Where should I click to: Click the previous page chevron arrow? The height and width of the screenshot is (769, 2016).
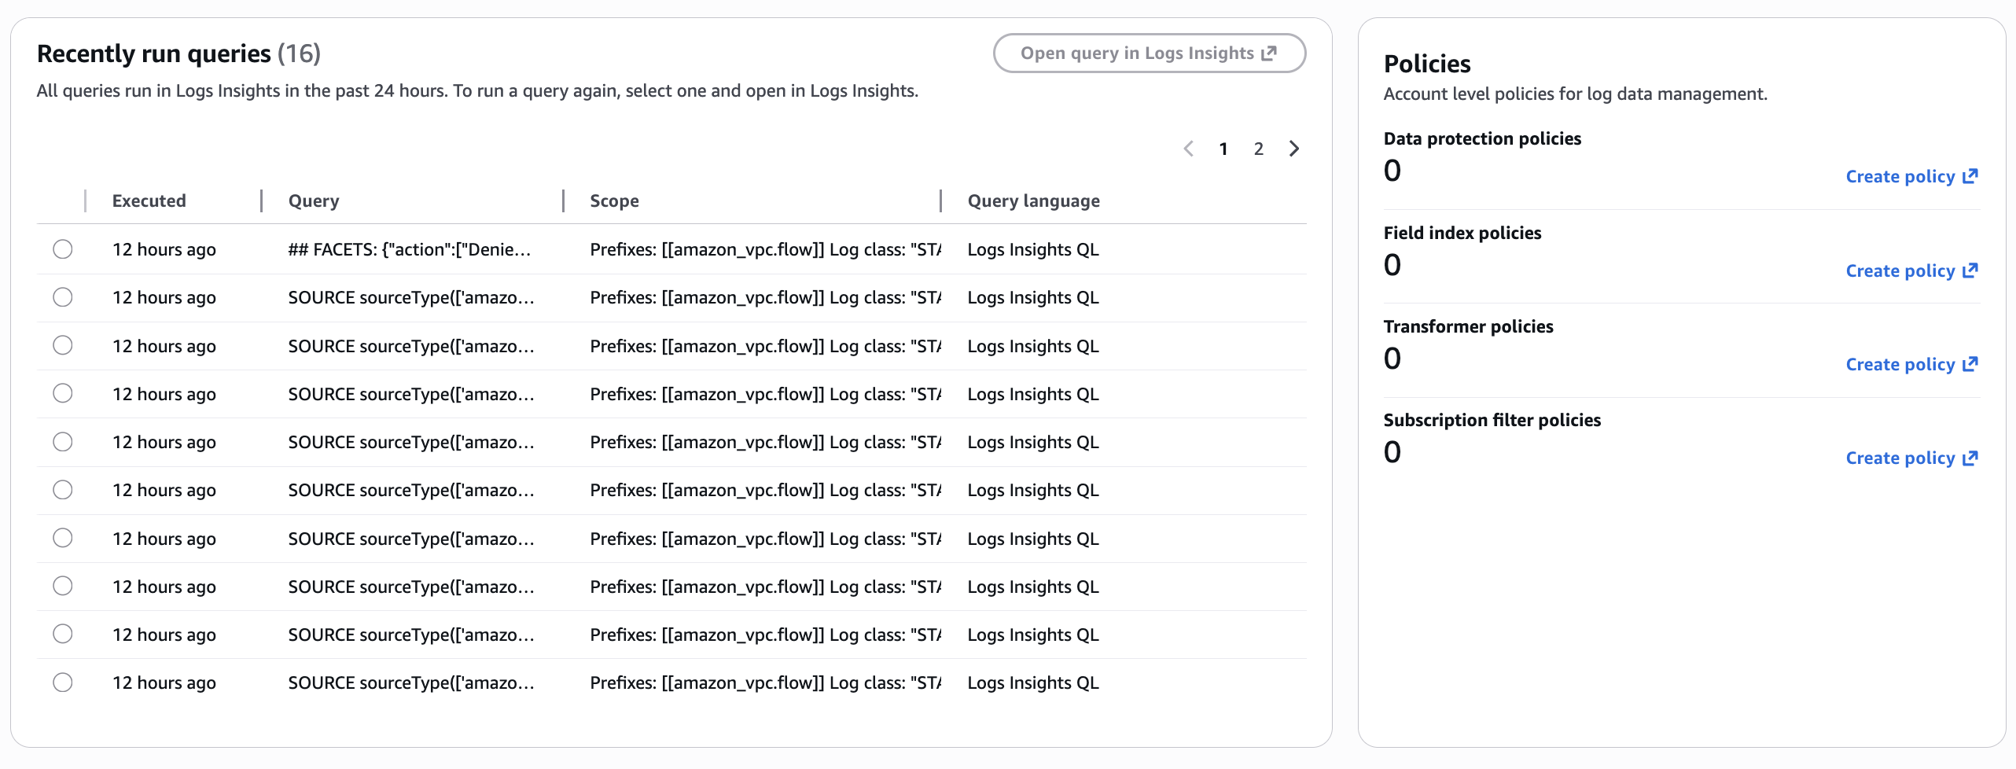(x=1189, y=149)
